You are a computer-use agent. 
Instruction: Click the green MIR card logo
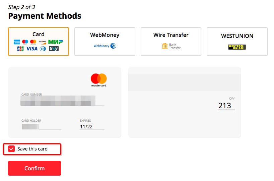(x=56, y=42)
